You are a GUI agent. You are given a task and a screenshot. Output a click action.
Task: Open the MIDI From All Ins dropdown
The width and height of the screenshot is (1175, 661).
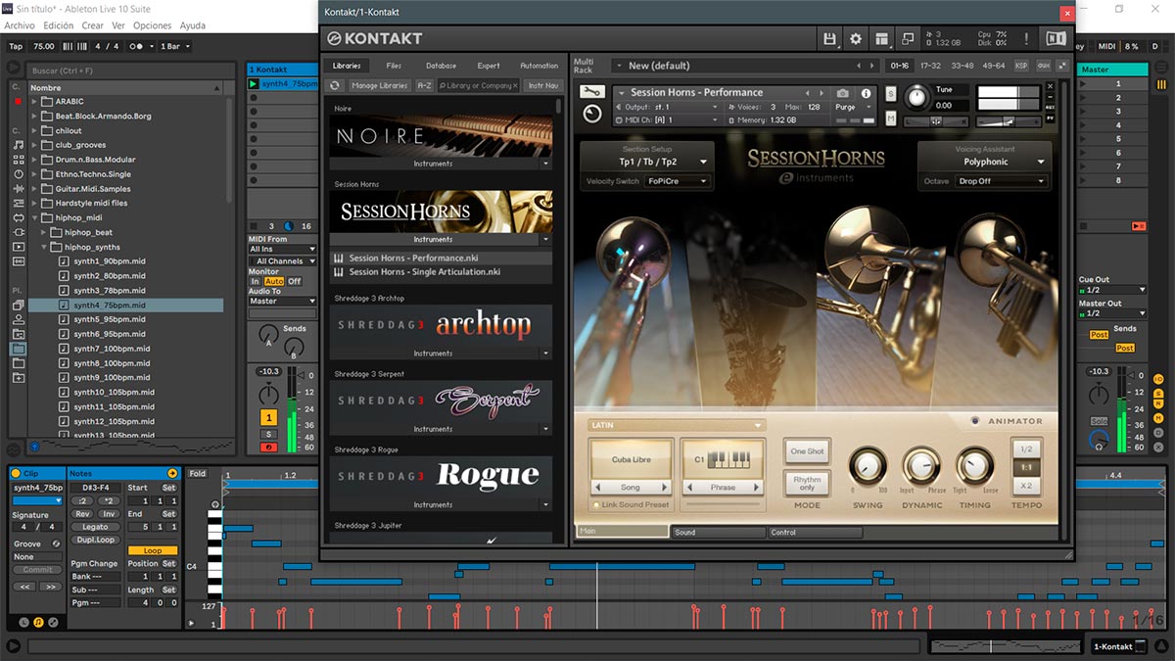[283, 250]
